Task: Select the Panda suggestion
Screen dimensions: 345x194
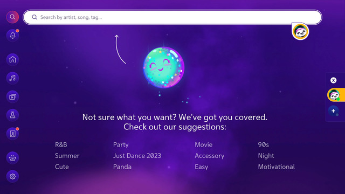Action: click(122, 167)
